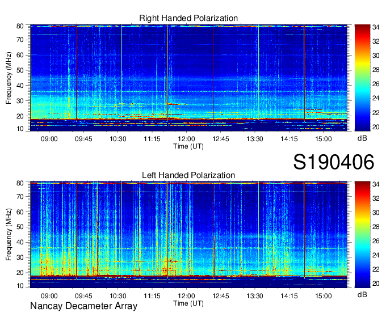386x313 pixels.
Task: Click the 50 MHz tick of Right Handed plot
Action: click(x=20, y=70)
